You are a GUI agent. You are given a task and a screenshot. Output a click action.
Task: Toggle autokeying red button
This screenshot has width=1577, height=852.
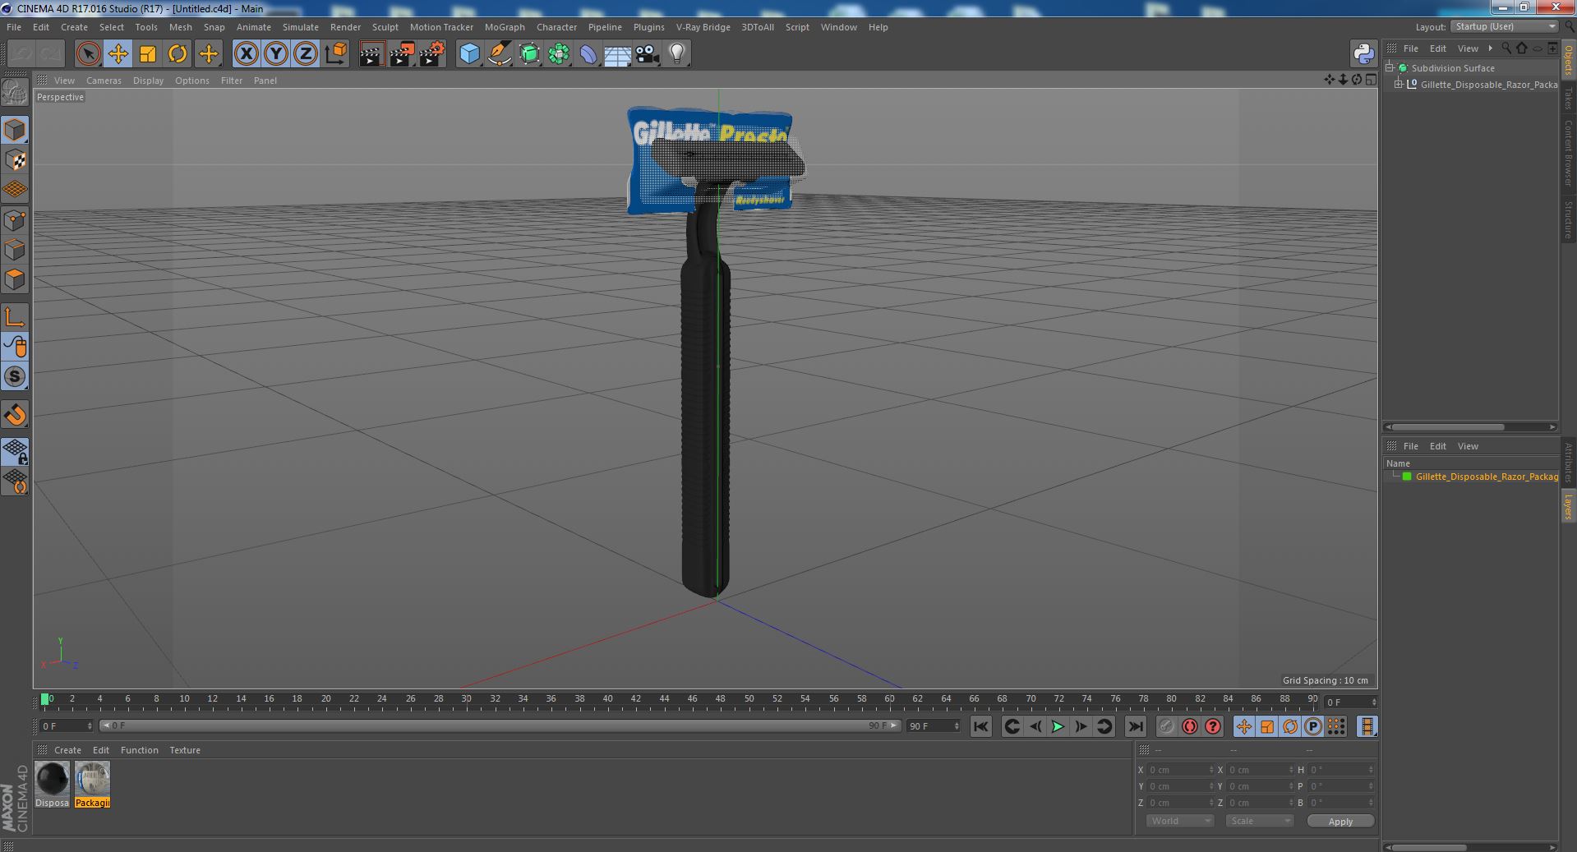click(1190, 726)
